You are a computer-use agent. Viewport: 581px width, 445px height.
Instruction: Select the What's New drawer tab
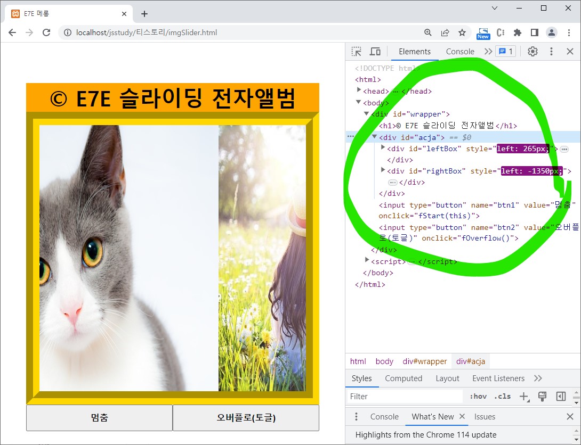tap(432, 416)
